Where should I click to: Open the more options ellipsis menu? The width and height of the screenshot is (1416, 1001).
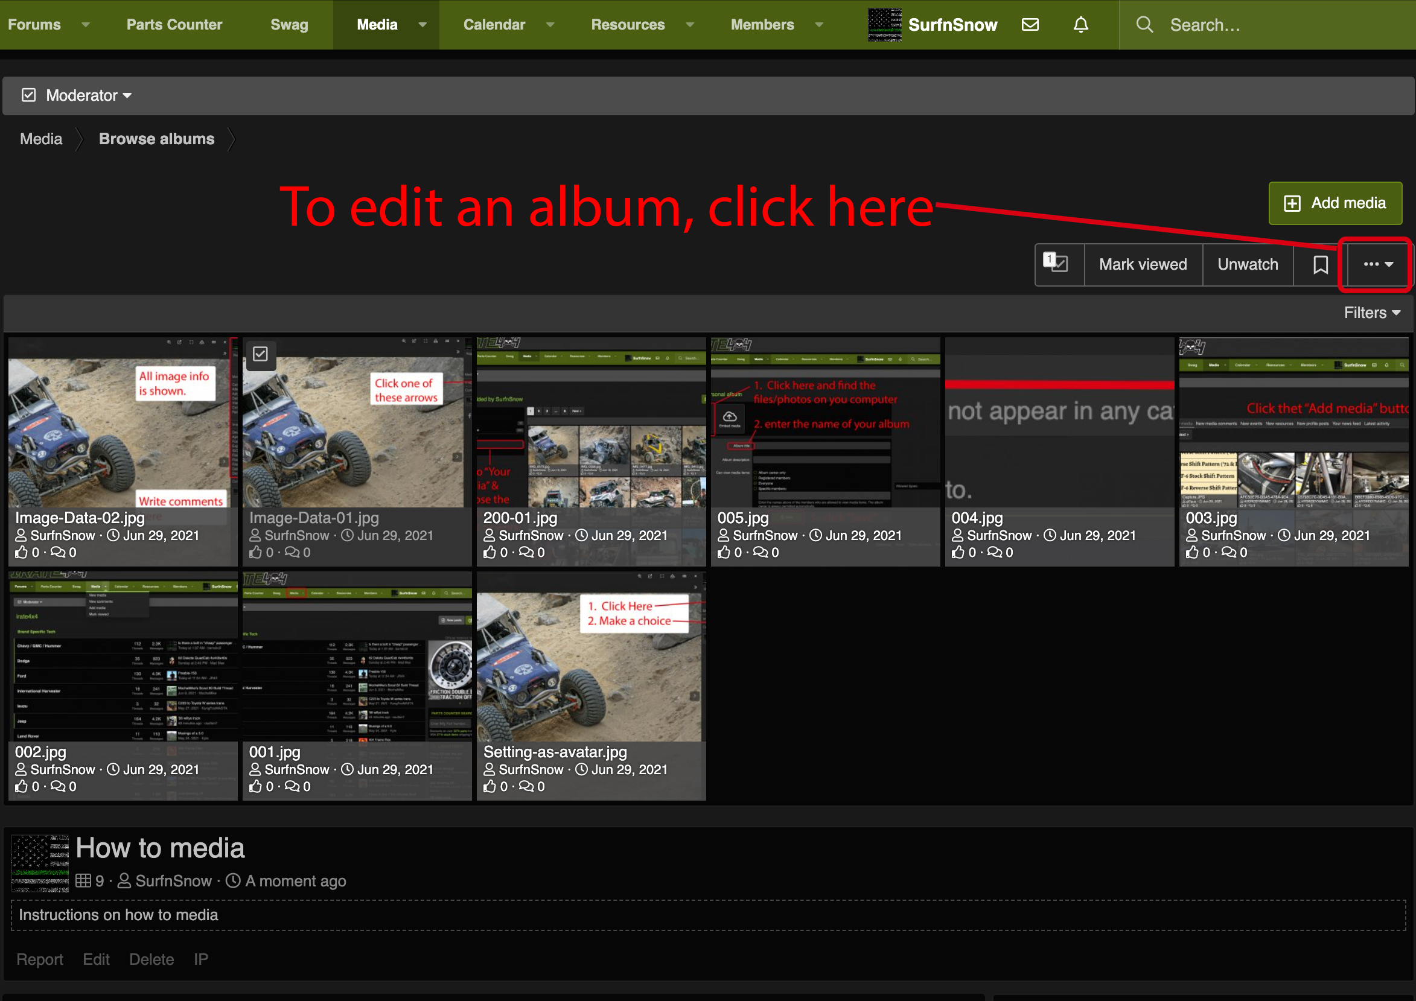(1378, 264)
